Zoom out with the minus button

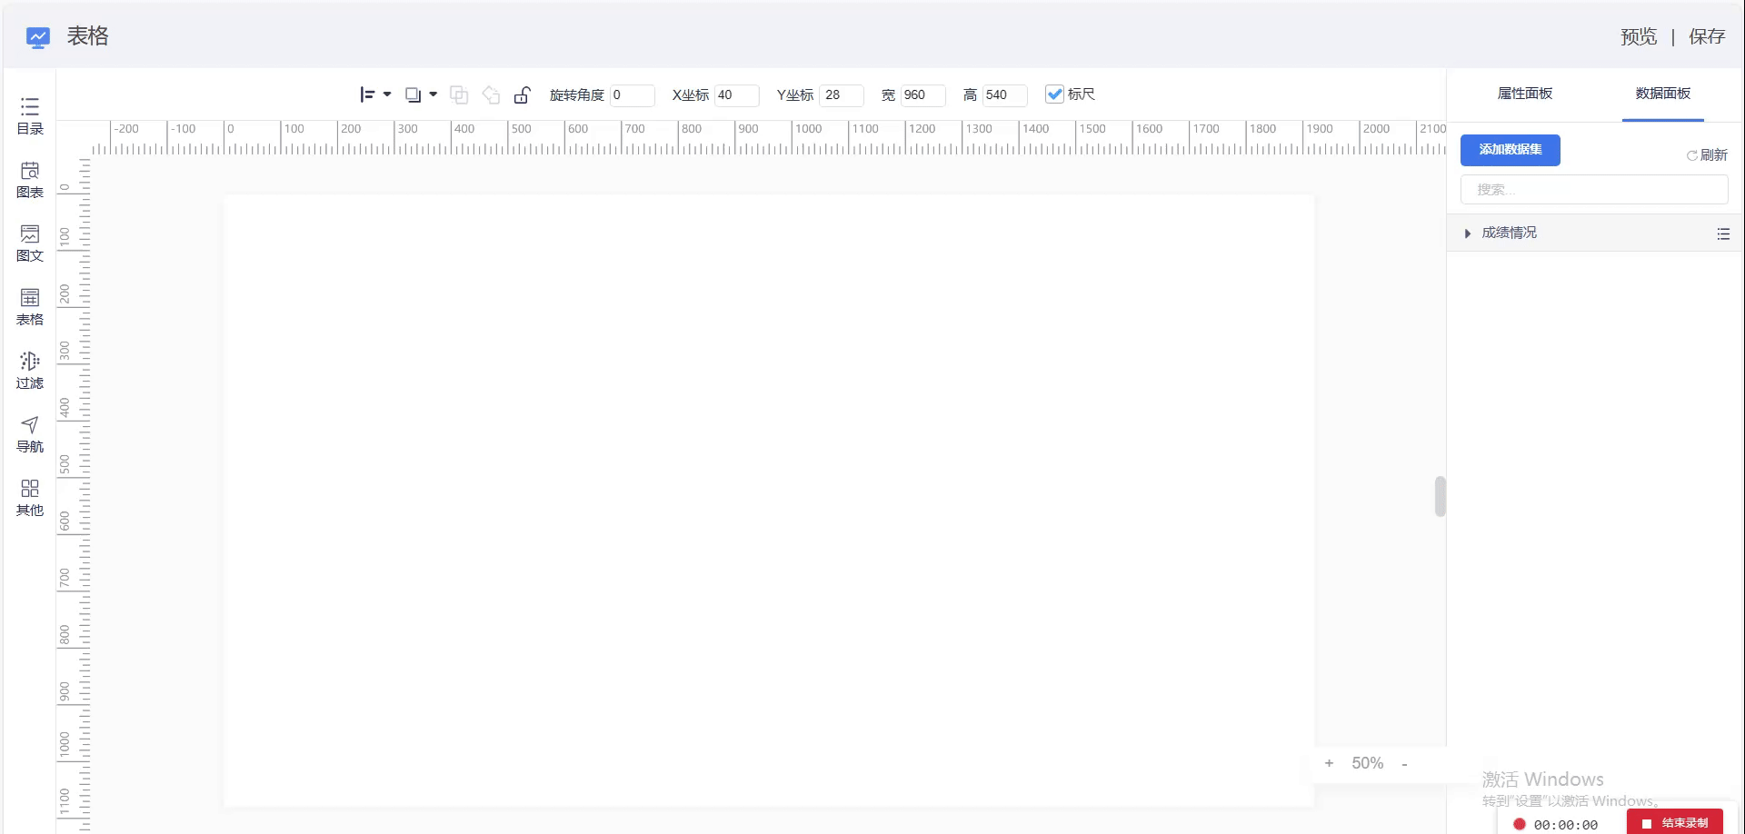pyautogui.click(x=1404, y=764)
